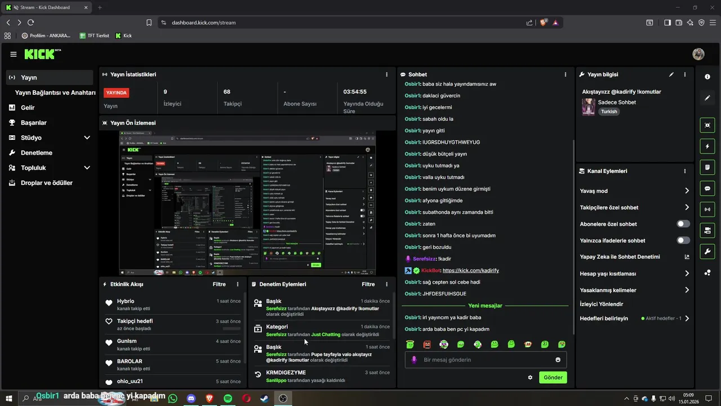Screen dimensions: 721x406
Task: Click Hybrio in the activity feed
Action: [x=126, y=301]
